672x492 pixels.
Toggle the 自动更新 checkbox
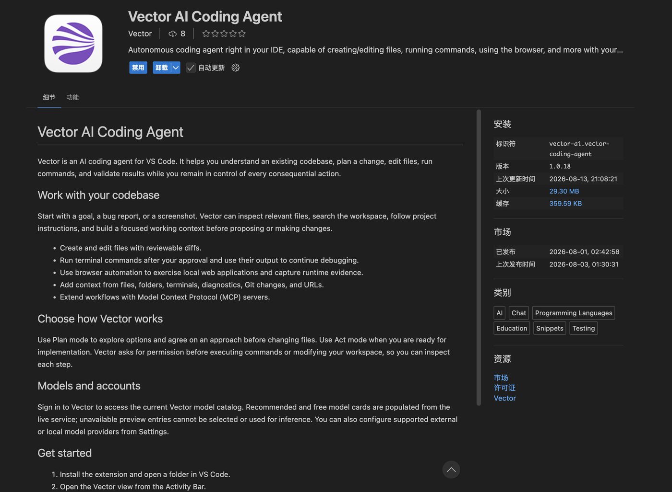pos(191,68)
